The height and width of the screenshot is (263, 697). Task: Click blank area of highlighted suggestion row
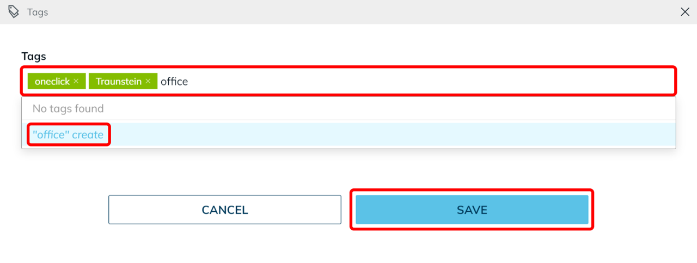point(381,134)
